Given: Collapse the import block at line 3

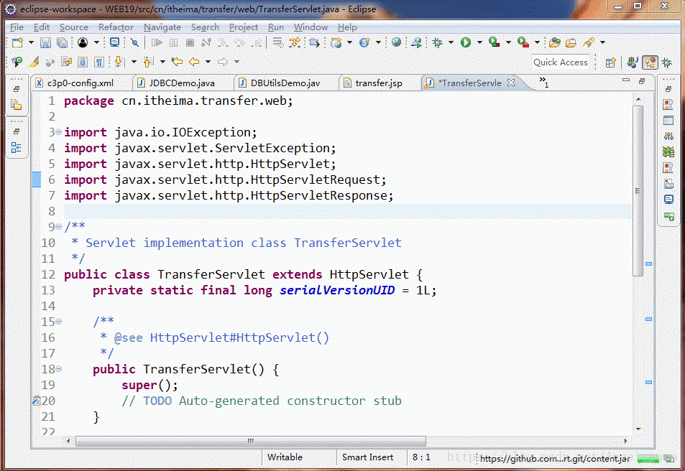Looking at the screenshot, I should click(58, 132).
